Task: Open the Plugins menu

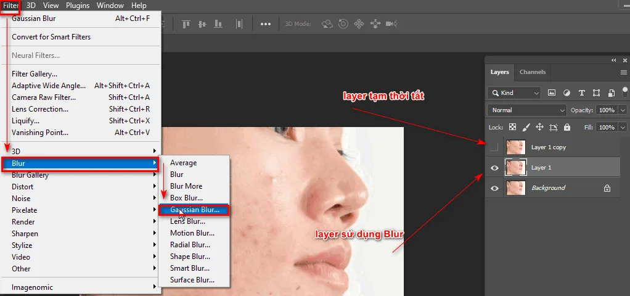Action: pyautogui.click(x=78, y=6)
